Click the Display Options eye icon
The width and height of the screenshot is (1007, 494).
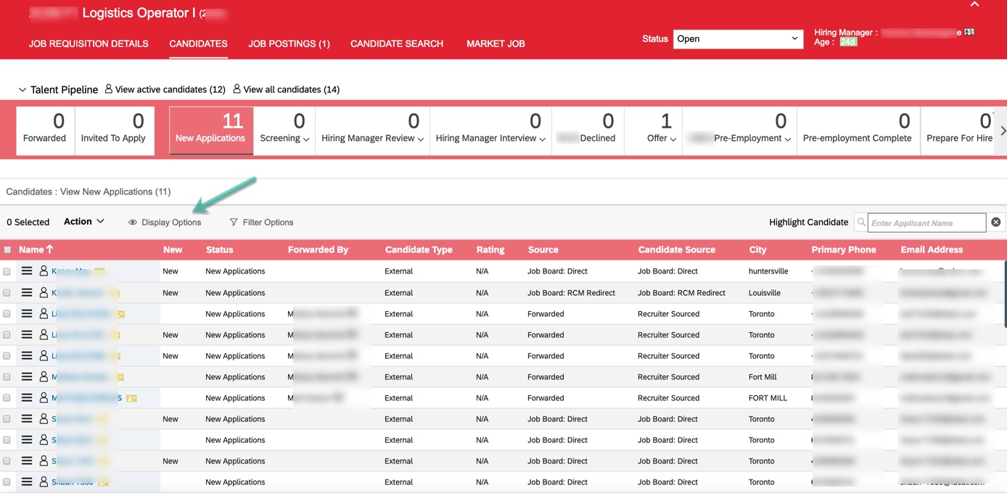[x=132, y=223]
